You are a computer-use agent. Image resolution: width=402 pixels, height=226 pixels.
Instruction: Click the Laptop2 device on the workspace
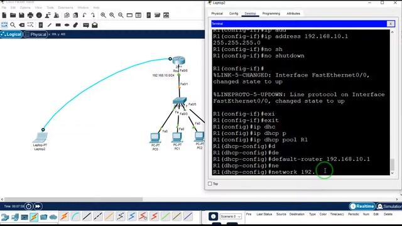[40, 138]
